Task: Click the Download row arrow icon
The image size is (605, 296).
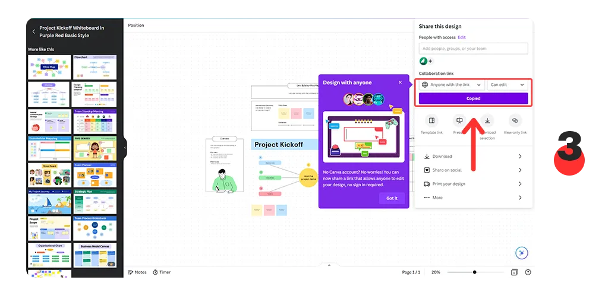Action: point(427,156)
